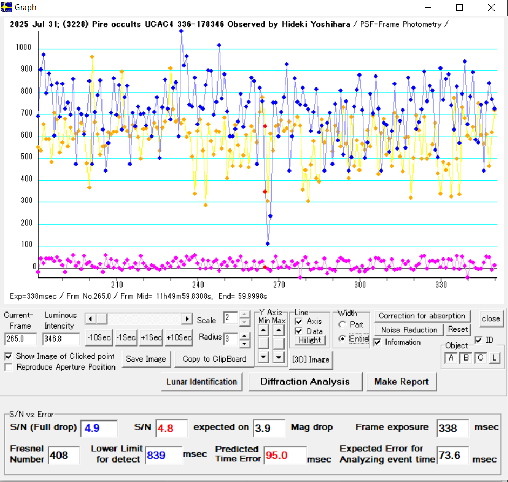Increase the Radius spinner value
508x482 pixels.
point(245,335)
